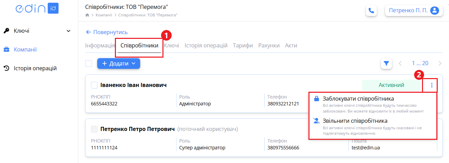Check the Іваненко Іван Іванович checkbox
This screenshot has width=449, height=163.
click(x=94, y=85)
